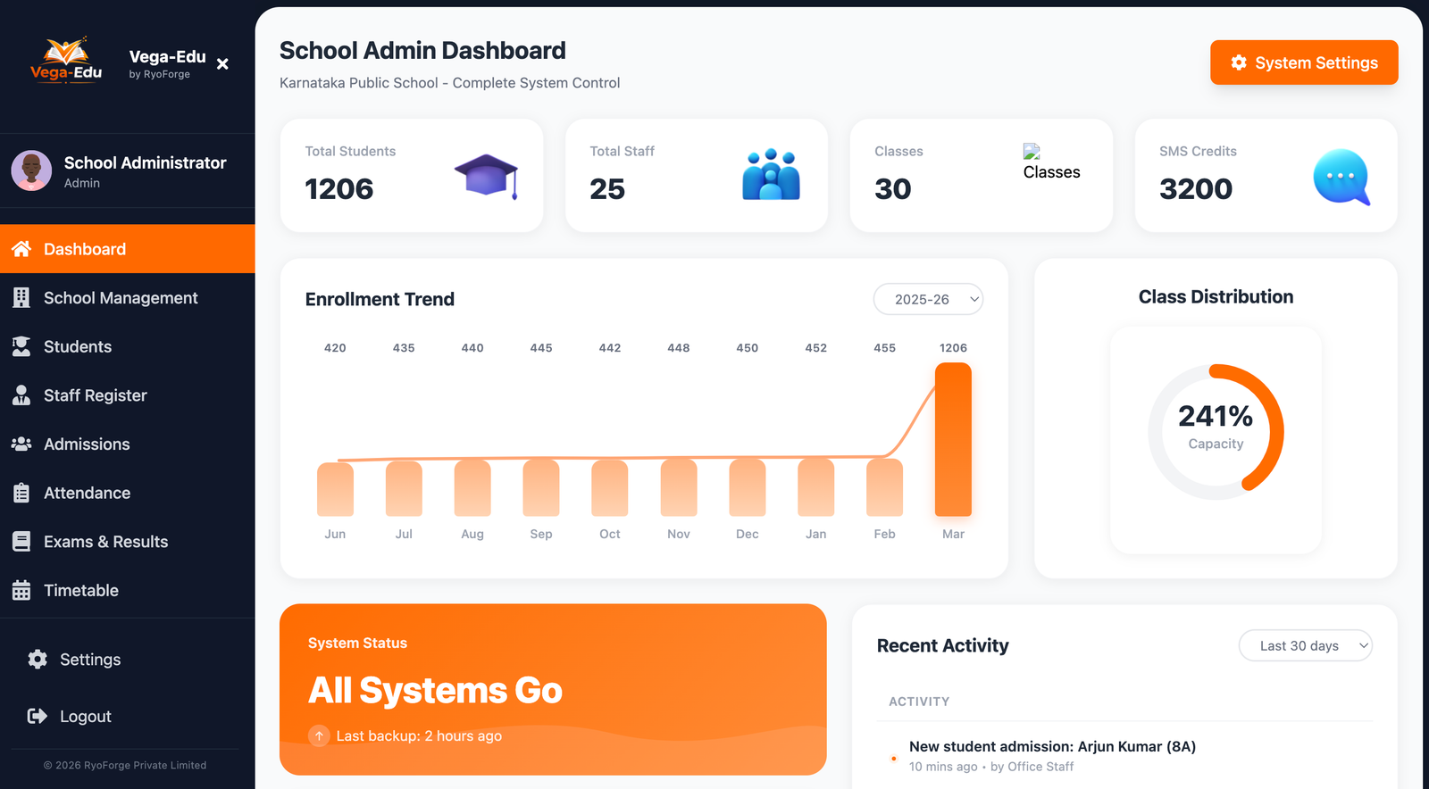Go to School Management
This screenshot has height=789, width=1429.
click(128, 298)
